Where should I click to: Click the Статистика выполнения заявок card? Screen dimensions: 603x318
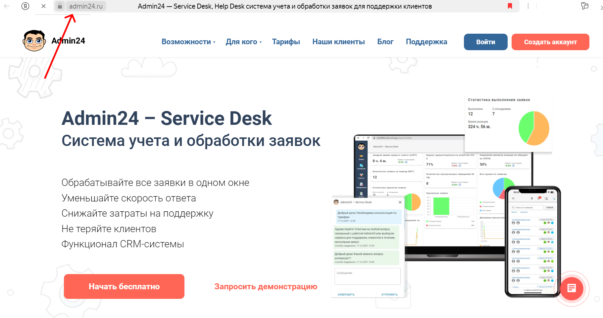508,124
